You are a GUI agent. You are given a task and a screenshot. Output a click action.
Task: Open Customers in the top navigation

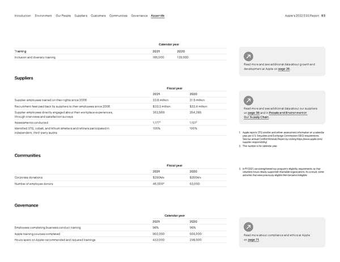tap(99, 16)
